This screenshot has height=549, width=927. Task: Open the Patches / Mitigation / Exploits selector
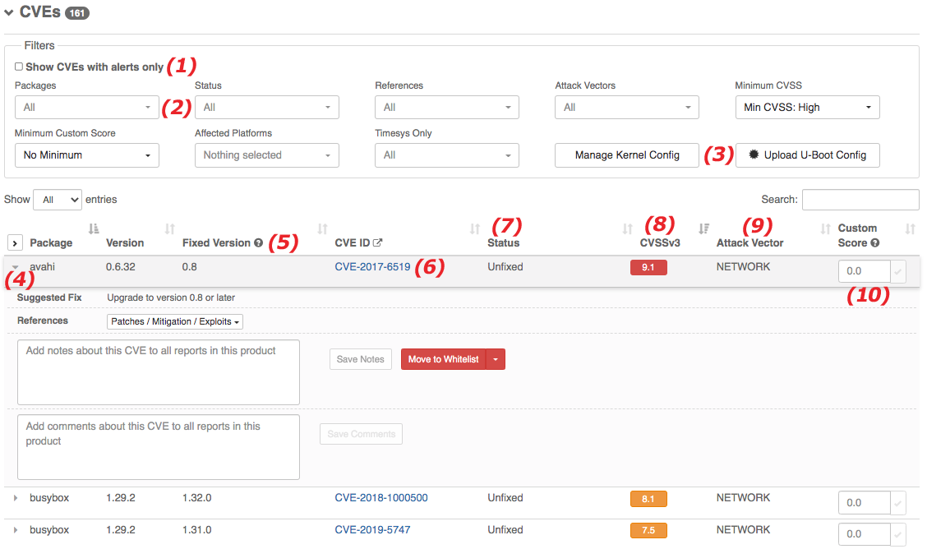click(x=174, y=321)
